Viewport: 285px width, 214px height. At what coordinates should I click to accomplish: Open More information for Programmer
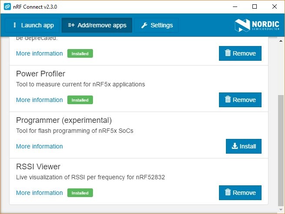40,146
